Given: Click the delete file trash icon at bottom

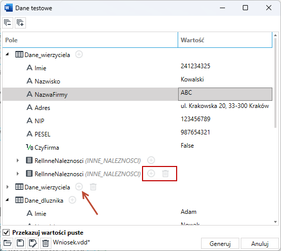Looking at the screenshot, I should pyautogui.click(x=45, y=243).
